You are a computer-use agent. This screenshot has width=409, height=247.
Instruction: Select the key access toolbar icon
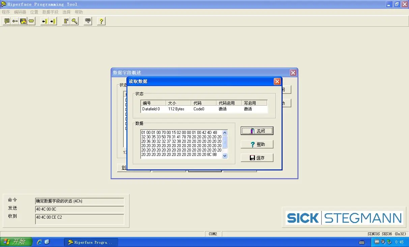pos(74,21)
